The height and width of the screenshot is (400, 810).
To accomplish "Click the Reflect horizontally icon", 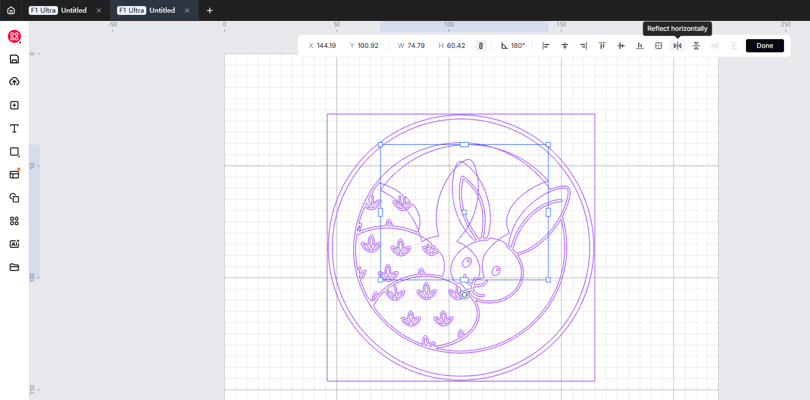I will coord(677,46).
